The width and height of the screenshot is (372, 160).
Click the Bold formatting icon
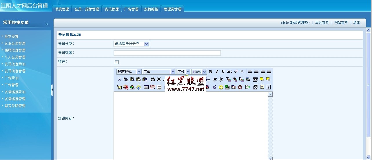pos(211,72)
